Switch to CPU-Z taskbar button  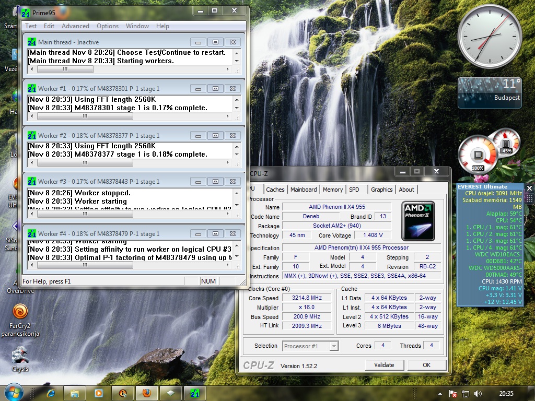(171, 394)
